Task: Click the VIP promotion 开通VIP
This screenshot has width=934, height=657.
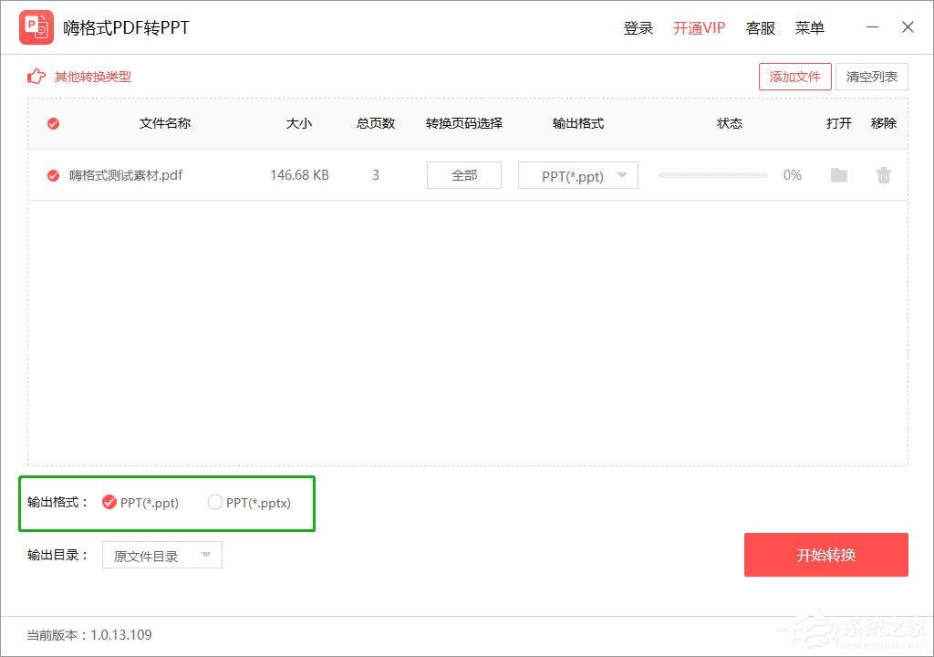Action: coord(699,27)
